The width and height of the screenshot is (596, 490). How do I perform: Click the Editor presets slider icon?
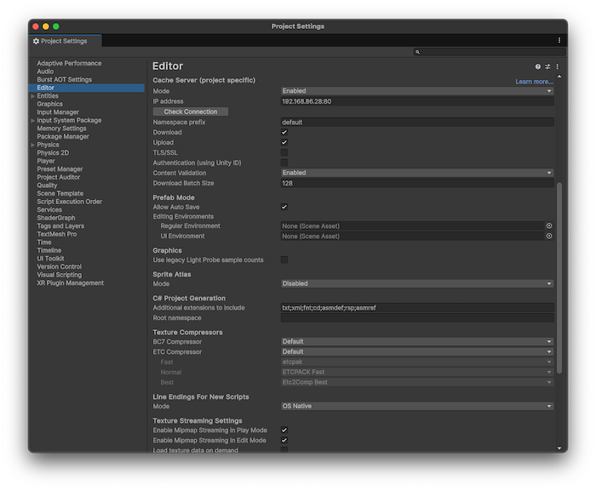[x=547, y=66]
